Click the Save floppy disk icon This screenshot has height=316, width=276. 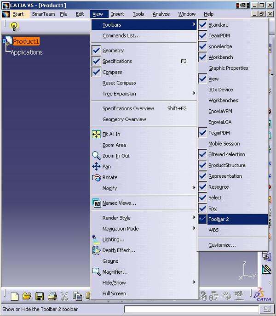40,296
